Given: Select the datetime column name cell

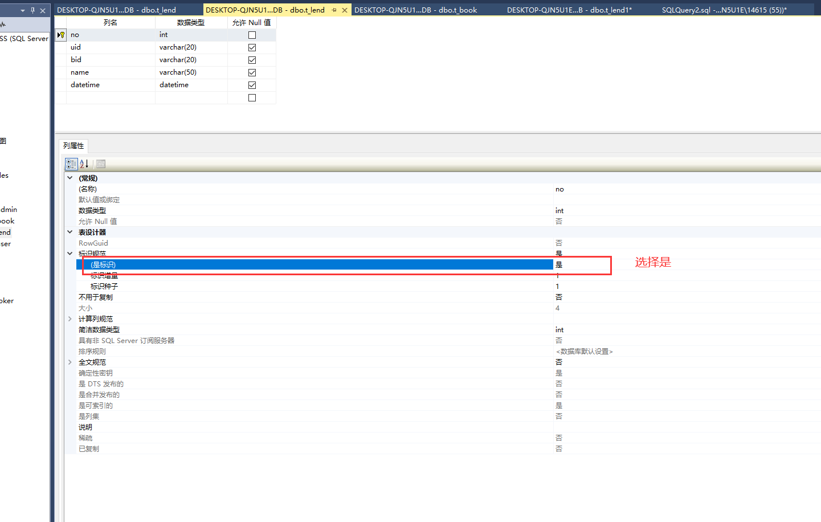Looking at the screenshot, I should point(111,85).
